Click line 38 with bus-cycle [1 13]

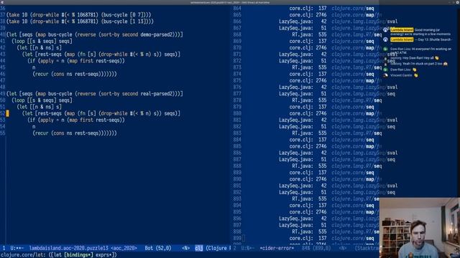80,21
